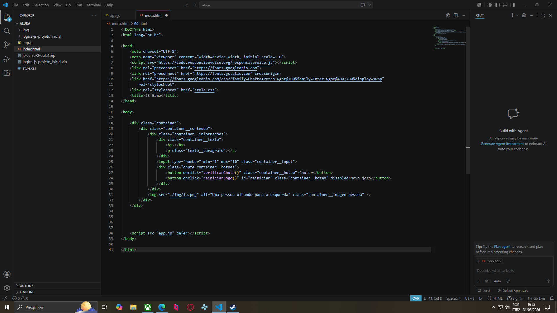Click the Generate Agent Instructions link

(x=502, y=144)
